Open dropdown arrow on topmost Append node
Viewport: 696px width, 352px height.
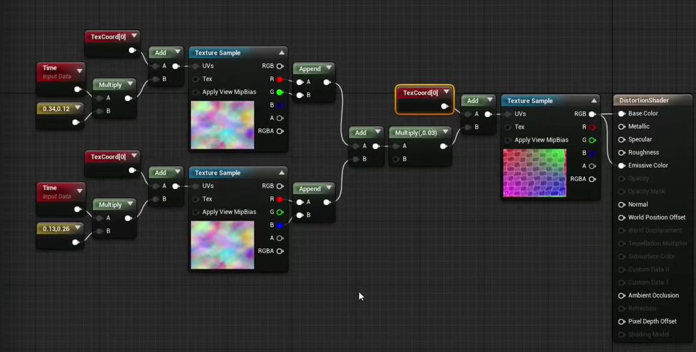point(329,68)
